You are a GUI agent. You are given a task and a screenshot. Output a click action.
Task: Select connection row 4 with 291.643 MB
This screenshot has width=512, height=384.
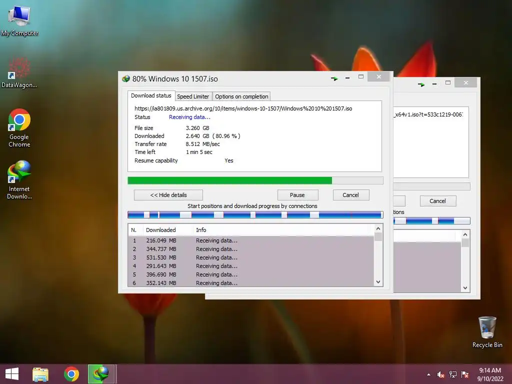click(x=251, y=266)
